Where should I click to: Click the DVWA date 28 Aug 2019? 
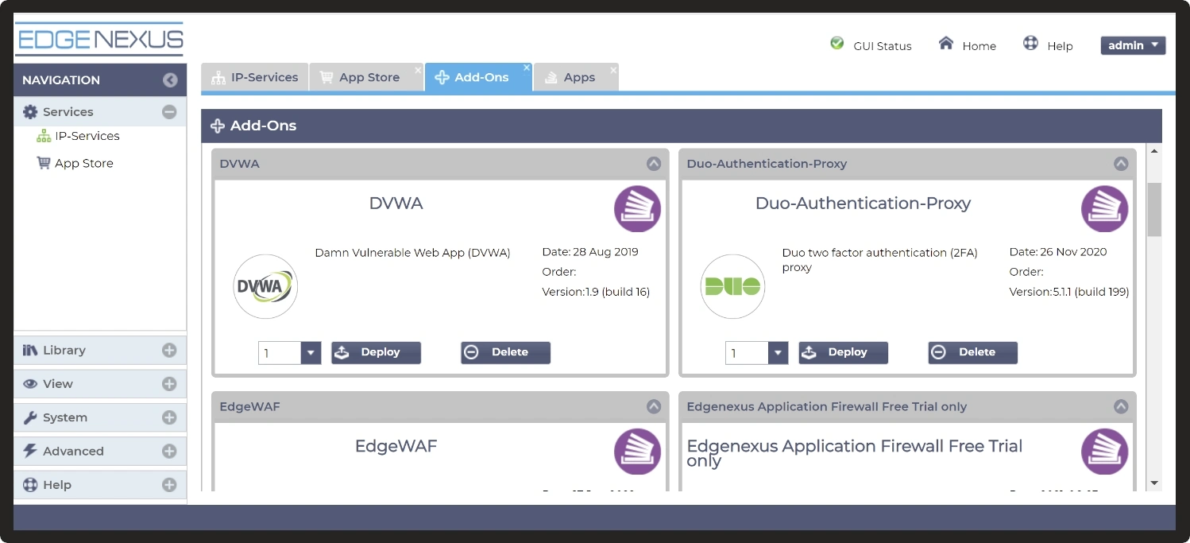[x=590, y=252]
